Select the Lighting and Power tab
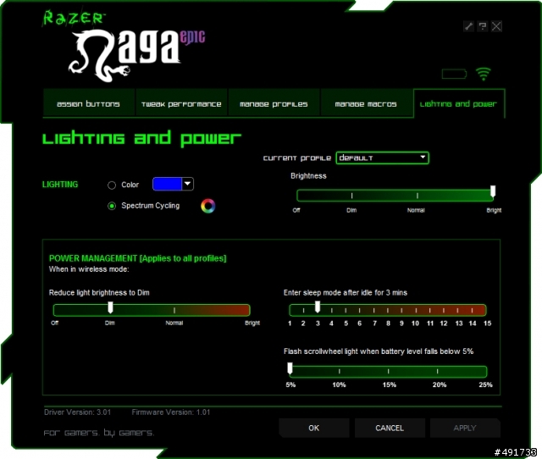Screen dimensions: 542x459 coord(459,103)
